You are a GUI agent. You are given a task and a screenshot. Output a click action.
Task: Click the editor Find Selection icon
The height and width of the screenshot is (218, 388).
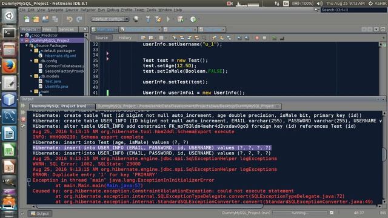(x=175, y=38)
